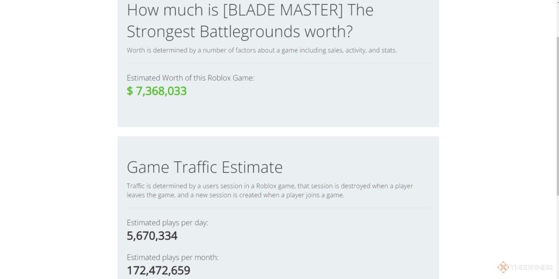The height and width of the screenshot is (279, 559).
Task: Click the divider line under traffic description
Action: (x=278, y=208)
